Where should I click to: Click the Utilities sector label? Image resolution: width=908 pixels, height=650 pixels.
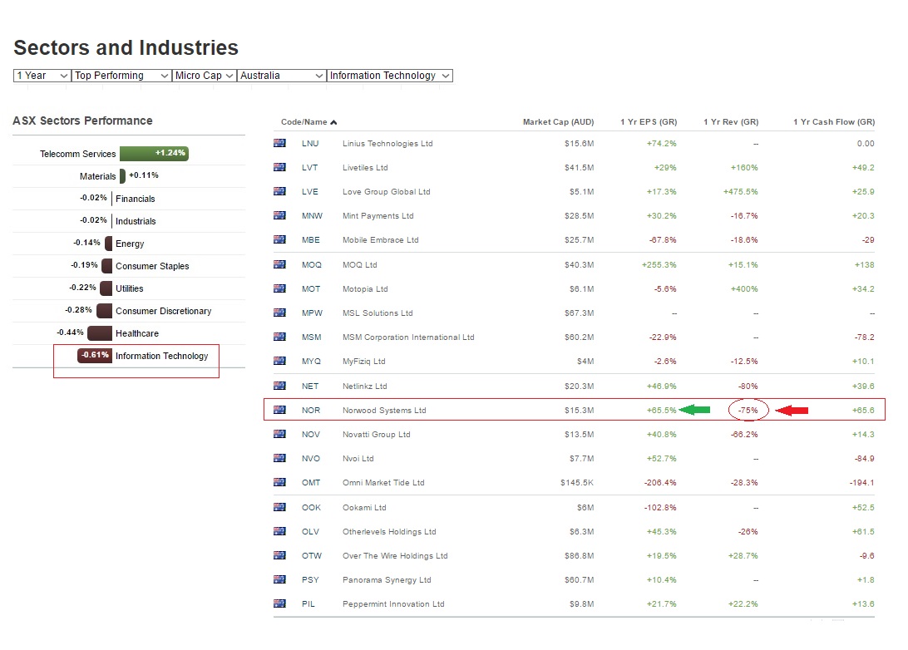click(129, 288)
